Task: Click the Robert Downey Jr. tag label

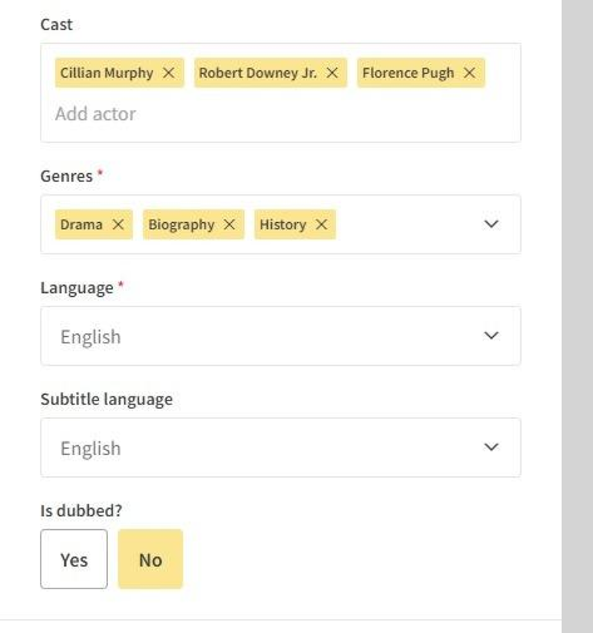Action: click(258, 73)
